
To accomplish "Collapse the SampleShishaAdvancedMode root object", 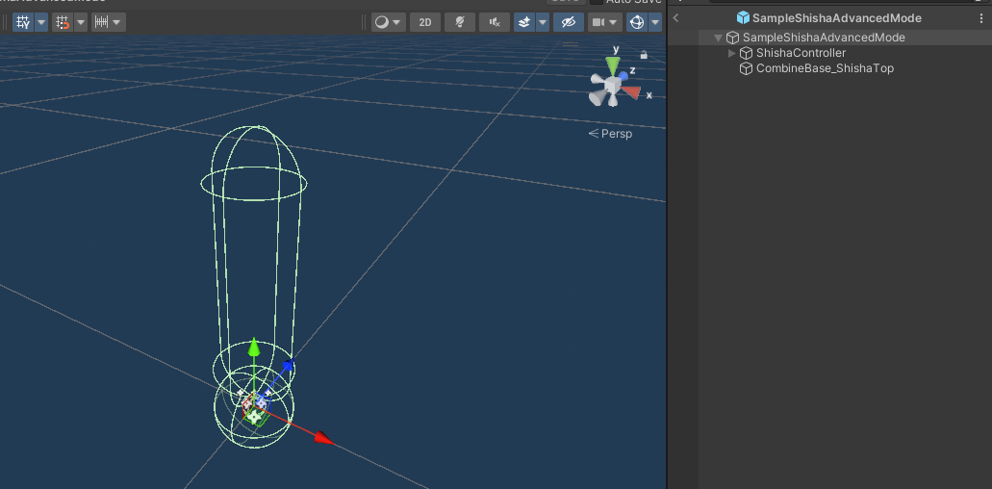I will click(718, 38).
